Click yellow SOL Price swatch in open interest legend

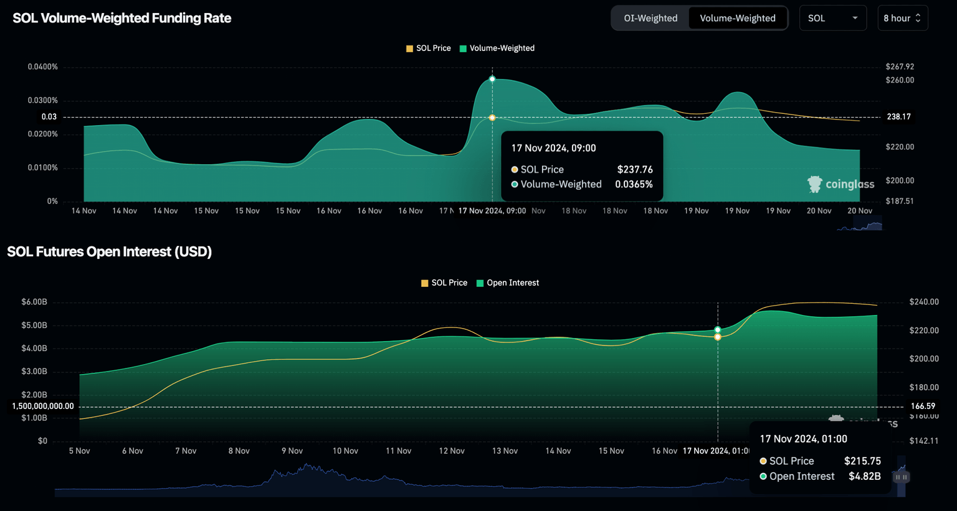pyautogui.click(x=425, y=283)
